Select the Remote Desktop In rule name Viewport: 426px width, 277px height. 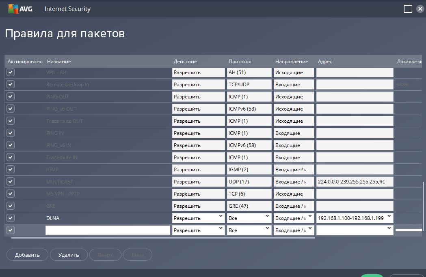click(x=68, y=85)
